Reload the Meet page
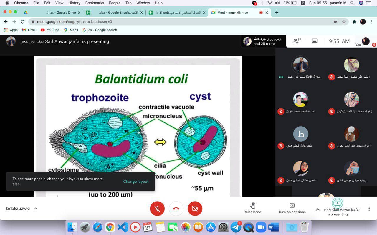 22,22
